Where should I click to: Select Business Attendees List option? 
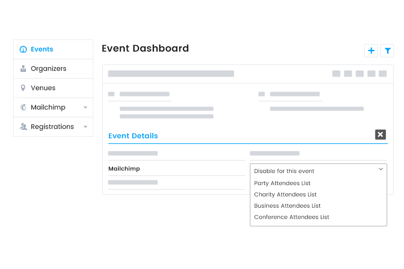click(x=287, y=206)
